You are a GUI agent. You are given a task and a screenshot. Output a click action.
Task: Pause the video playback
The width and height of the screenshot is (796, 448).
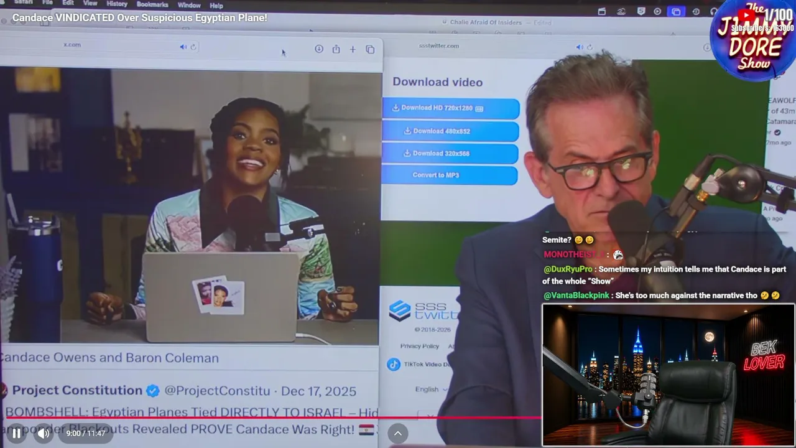pyautogui.click(x=16, y=433)
